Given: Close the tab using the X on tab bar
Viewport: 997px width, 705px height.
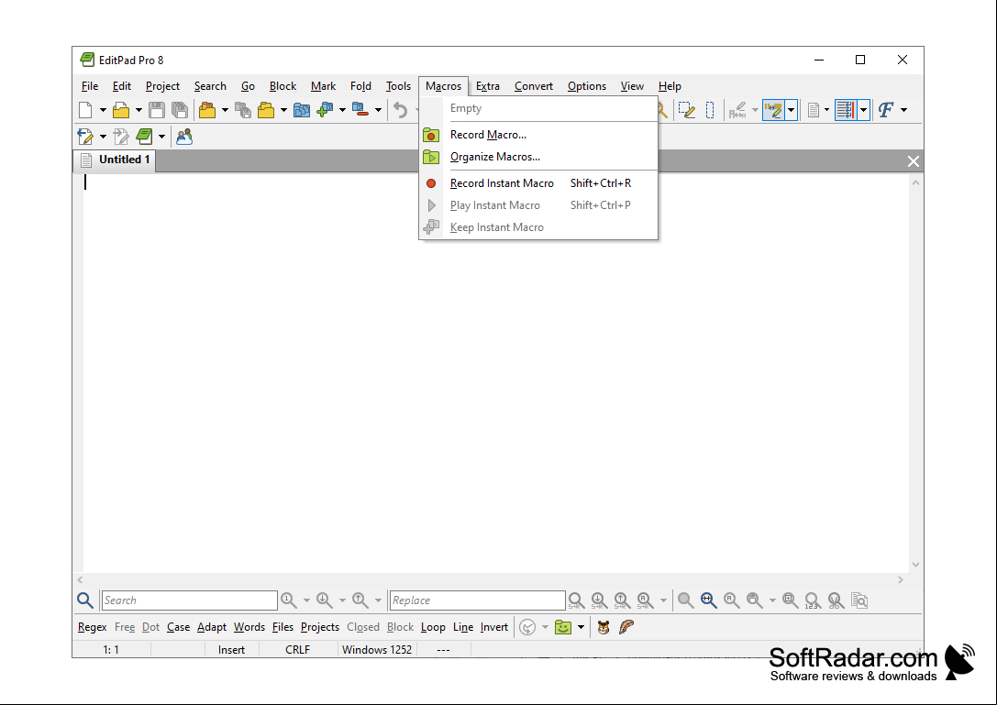Looking at the screenshot, I should coord(913,161).
